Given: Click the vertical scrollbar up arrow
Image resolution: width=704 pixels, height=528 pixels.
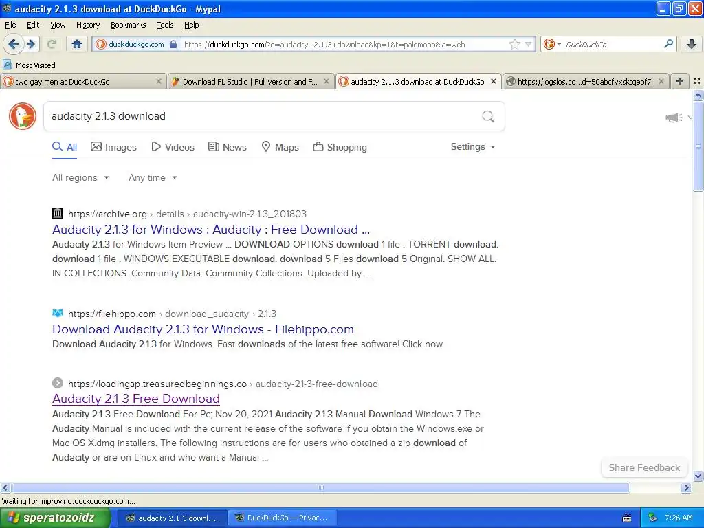Looking at the screenshot, I should tap(698, 95).
